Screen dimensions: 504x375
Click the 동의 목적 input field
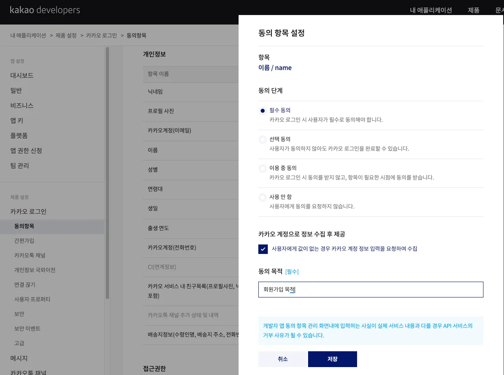click(371, 290)
